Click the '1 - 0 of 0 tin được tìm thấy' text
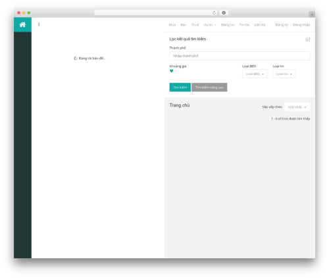The image size is (329, 278). 291,118
